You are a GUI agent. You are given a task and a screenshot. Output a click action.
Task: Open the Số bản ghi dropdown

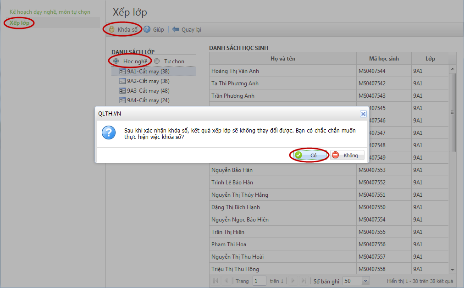tap(366, 281)
